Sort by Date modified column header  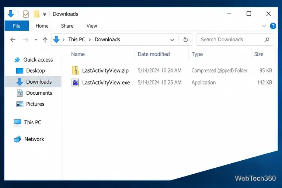coord(154,54)
